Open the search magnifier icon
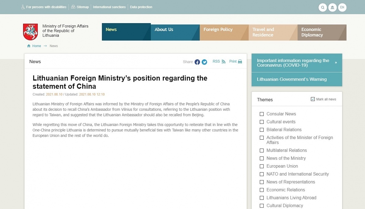Screen dimensions: 365x209 pyautogui.click(x=322, y=7)
